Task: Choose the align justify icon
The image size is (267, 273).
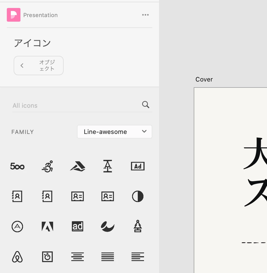Action: (x=108, y=257)
